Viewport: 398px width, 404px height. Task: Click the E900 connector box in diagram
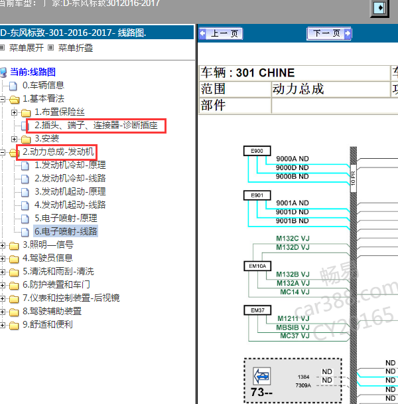257,151
